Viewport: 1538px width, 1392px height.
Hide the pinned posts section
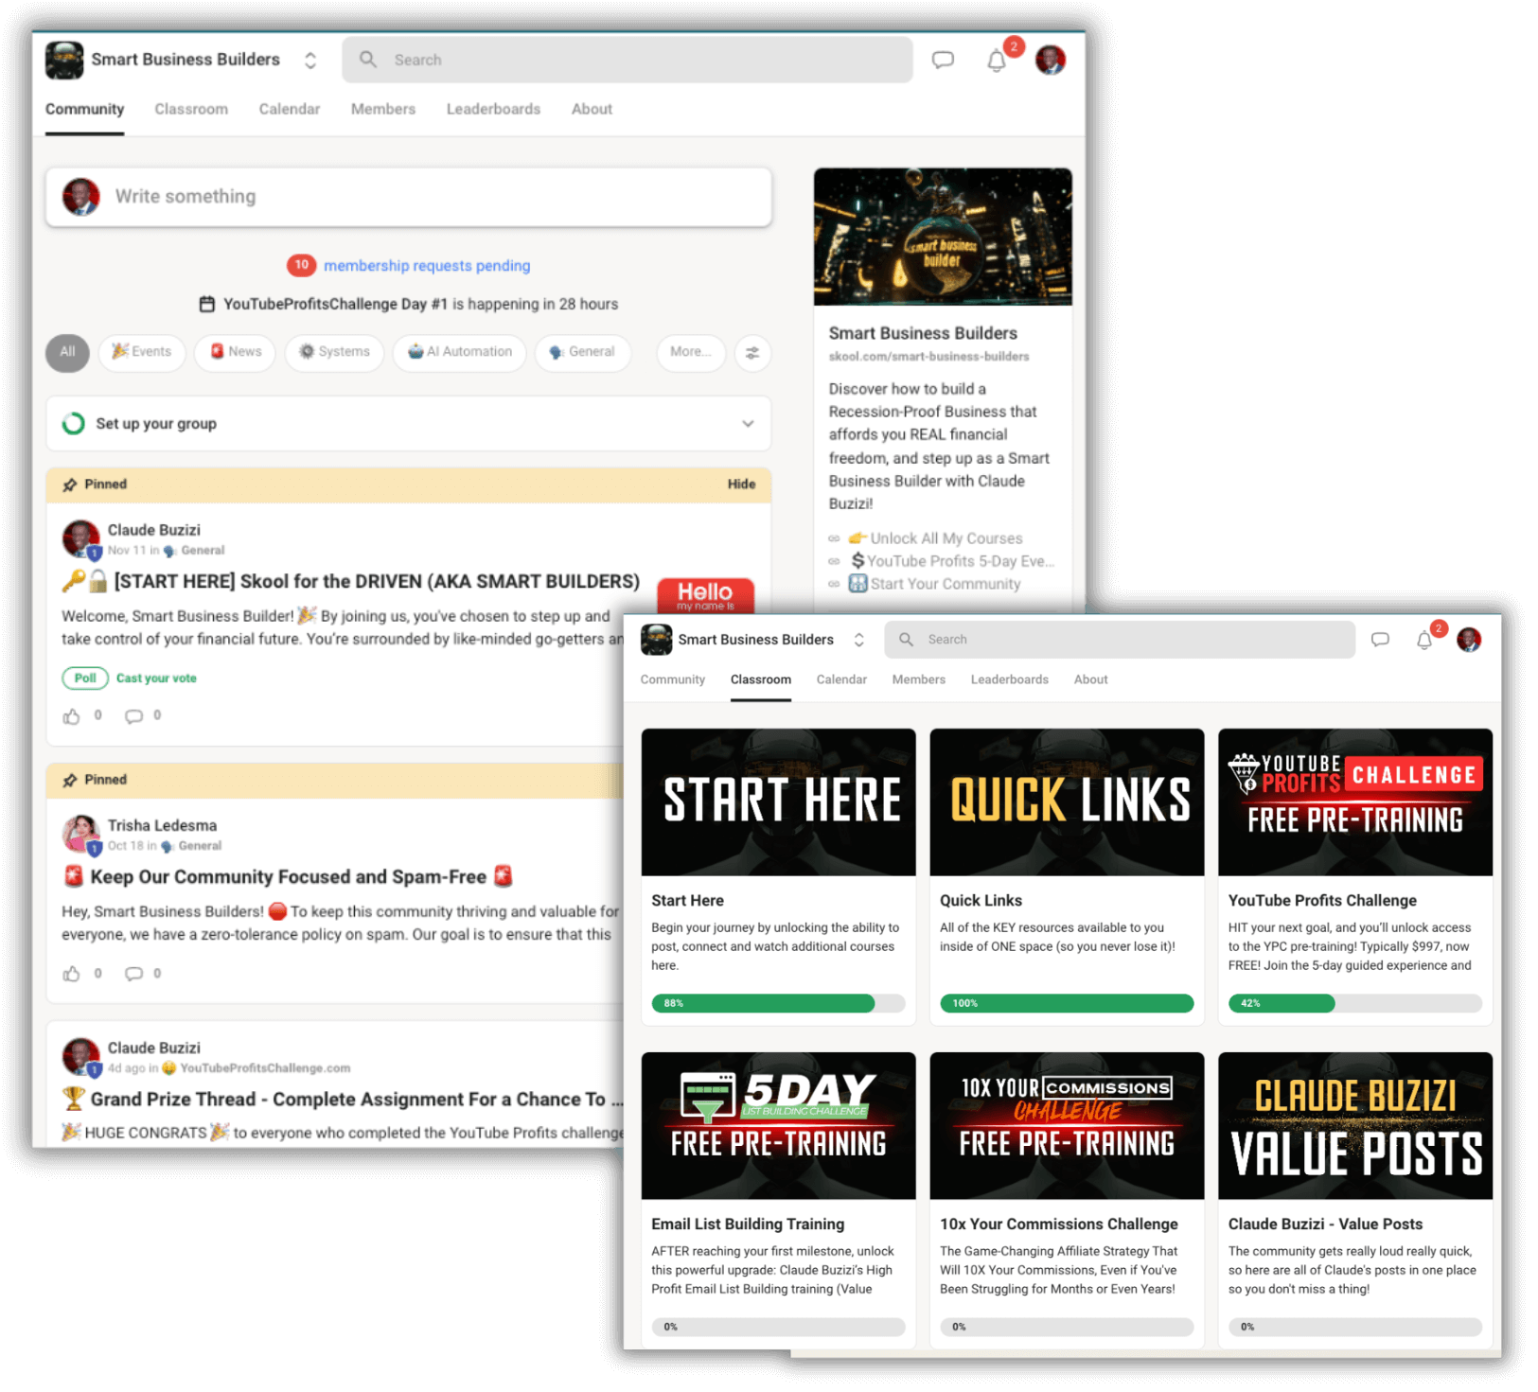[741, 485]
